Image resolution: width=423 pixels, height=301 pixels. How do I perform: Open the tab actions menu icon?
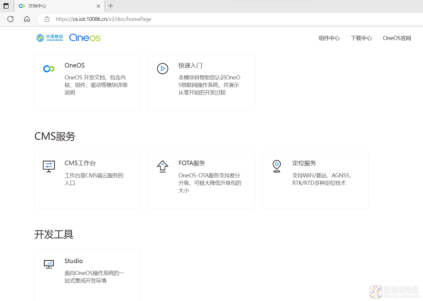click(6, 6)
